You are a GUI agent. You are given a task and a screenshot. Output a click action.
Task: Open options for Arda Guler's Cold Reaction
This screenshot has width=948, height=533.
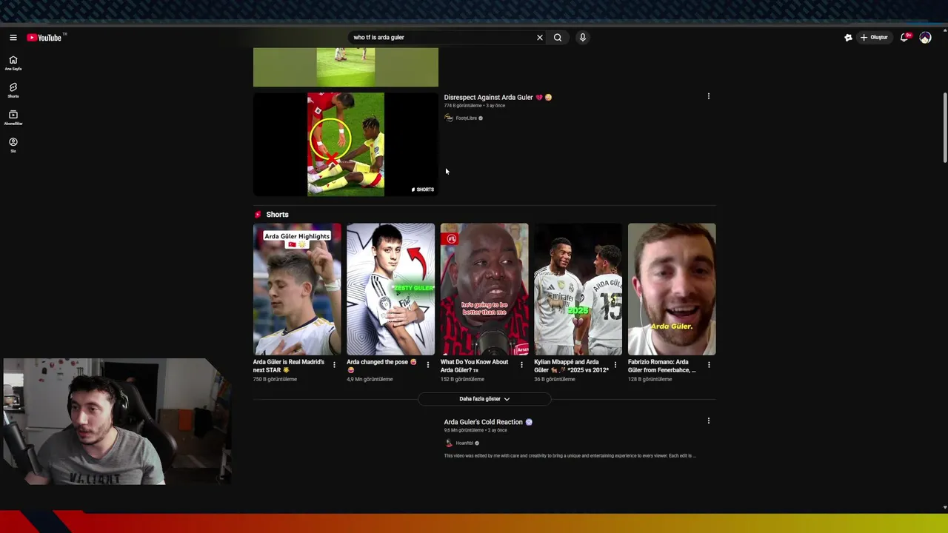[708, 421]
